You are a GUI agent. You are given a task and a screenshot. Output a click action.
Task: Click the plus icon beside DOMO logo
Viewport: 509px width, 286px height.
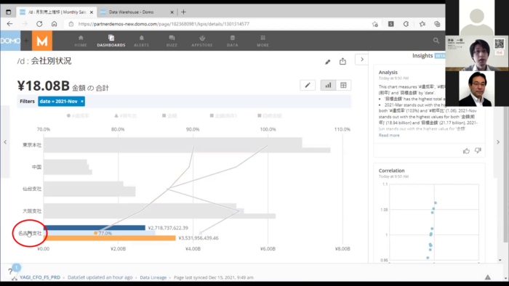[26, 41]
